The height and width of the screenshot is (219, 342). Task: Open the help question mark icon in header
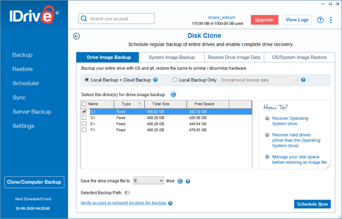click(x=320, y=20)
